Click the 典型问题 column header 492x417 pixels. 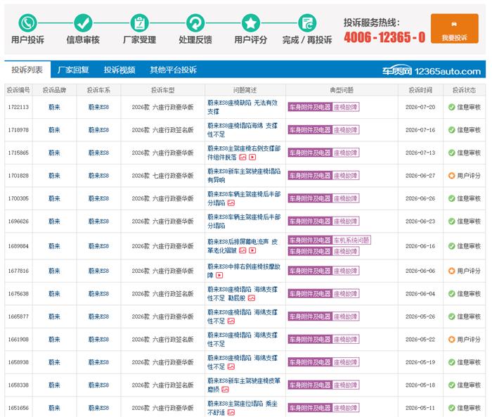(x=342, y=90)
